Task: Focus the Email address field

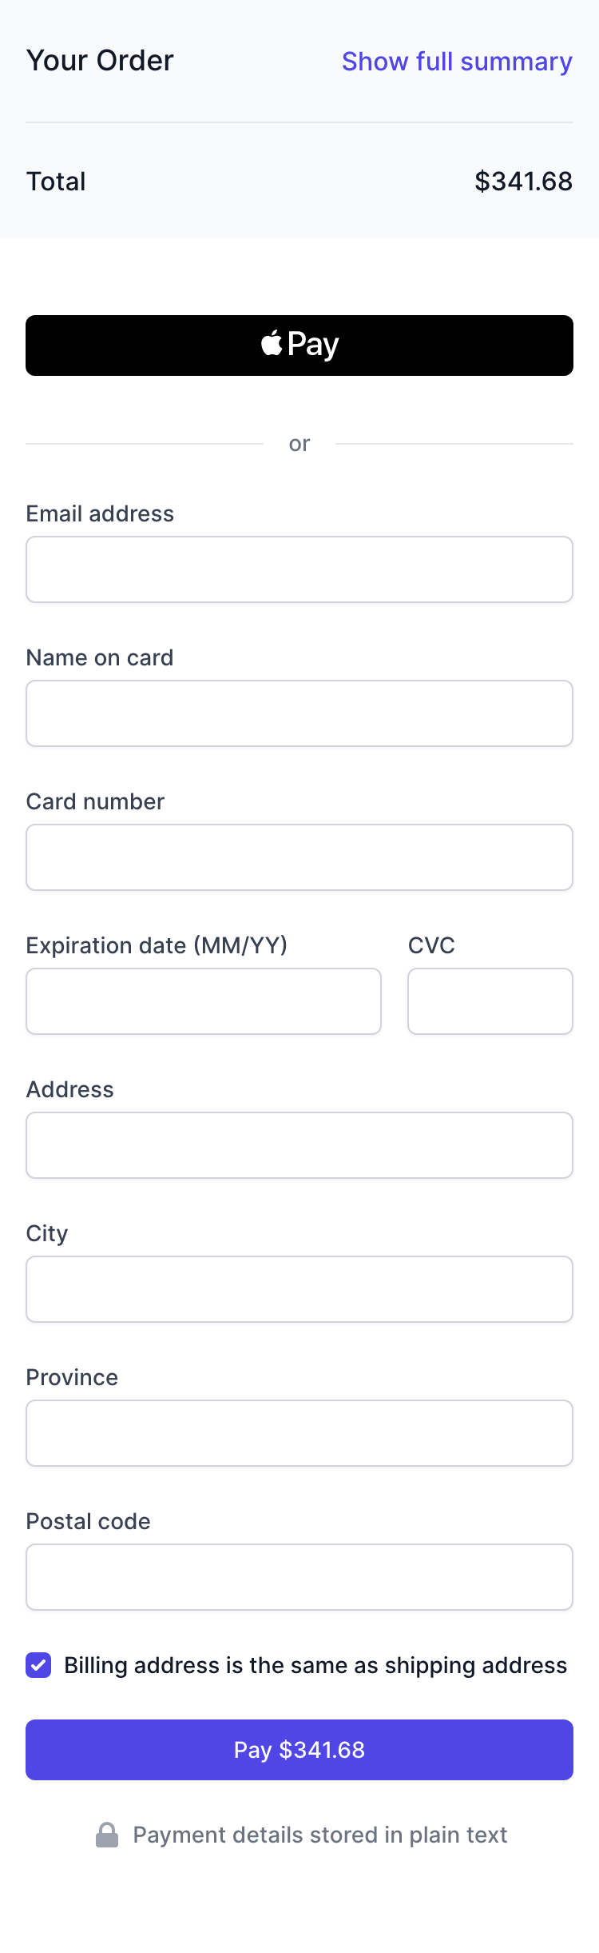Action: 299,569
